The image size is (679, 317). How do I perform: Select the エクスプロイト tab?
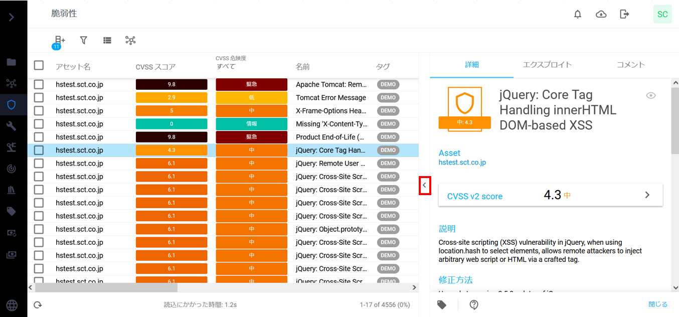pyautogui.click(x=547, y=65)
